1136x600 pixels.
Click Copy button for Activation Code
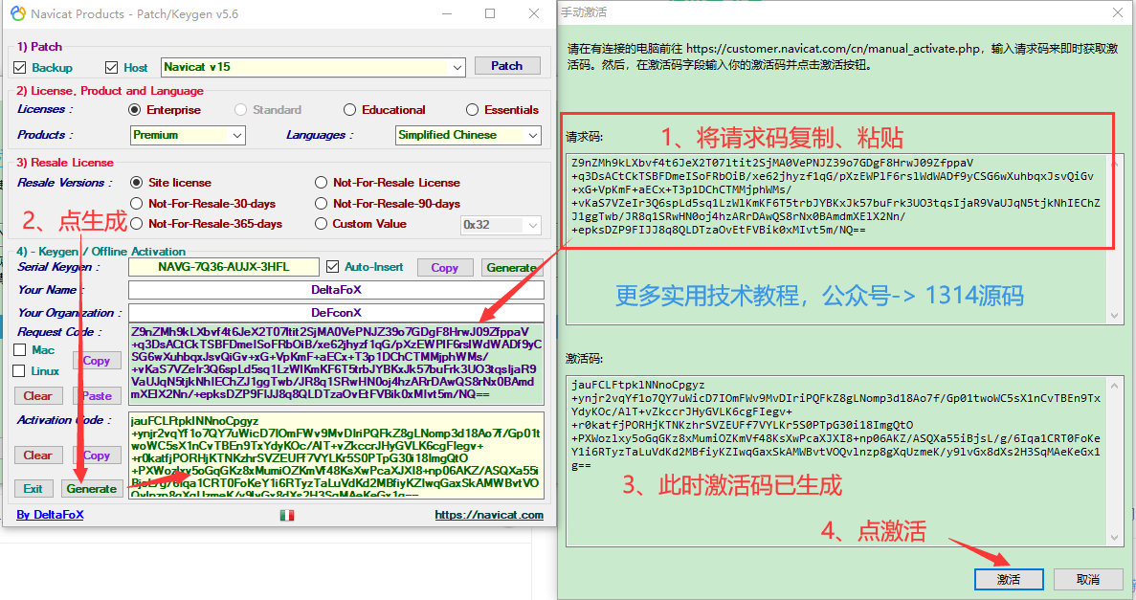[97, 456]
